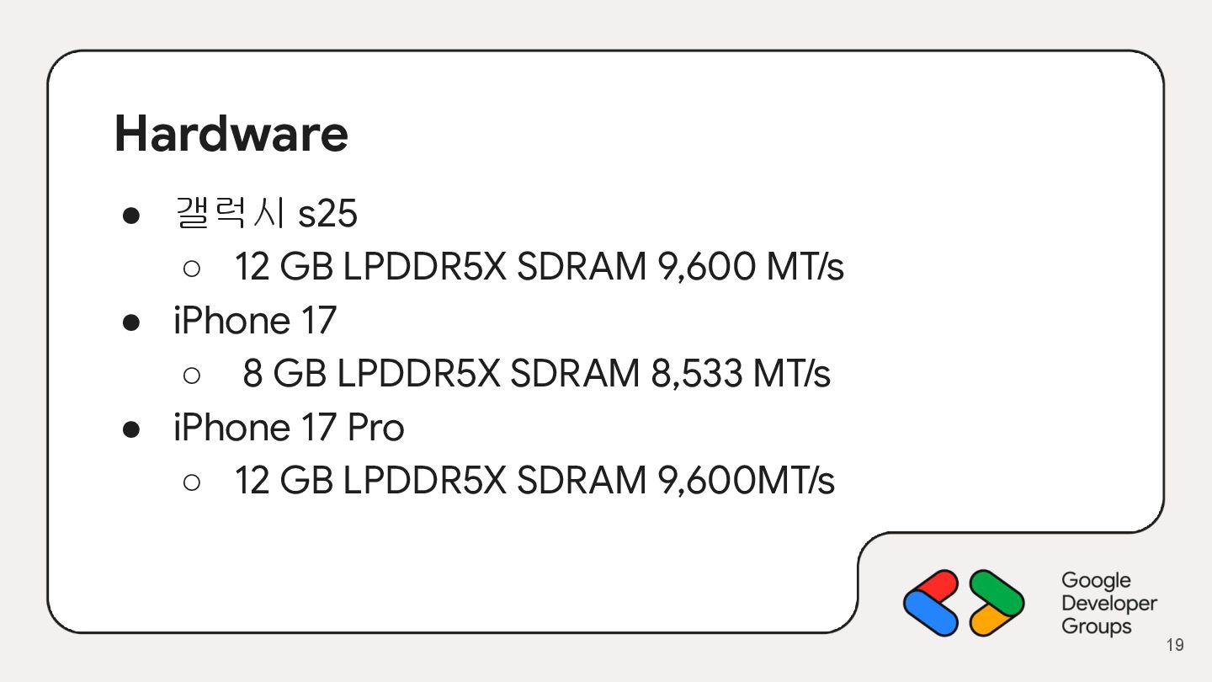This screenshot has width=1212, height=682.
Task: Click the slide page number 19
Action: (1175, 646)
